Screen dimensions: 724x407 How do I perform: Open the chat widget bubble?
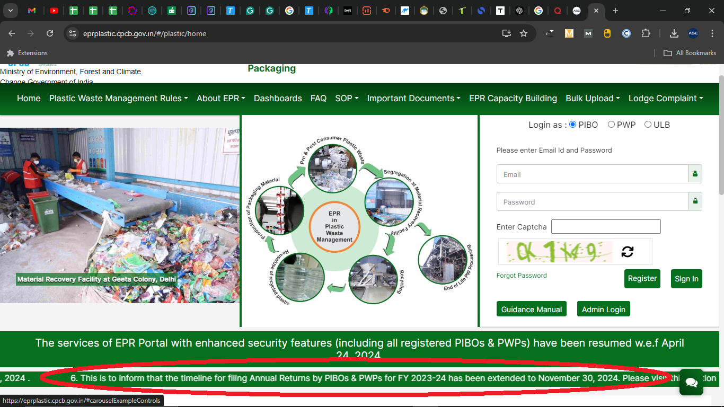691,382
